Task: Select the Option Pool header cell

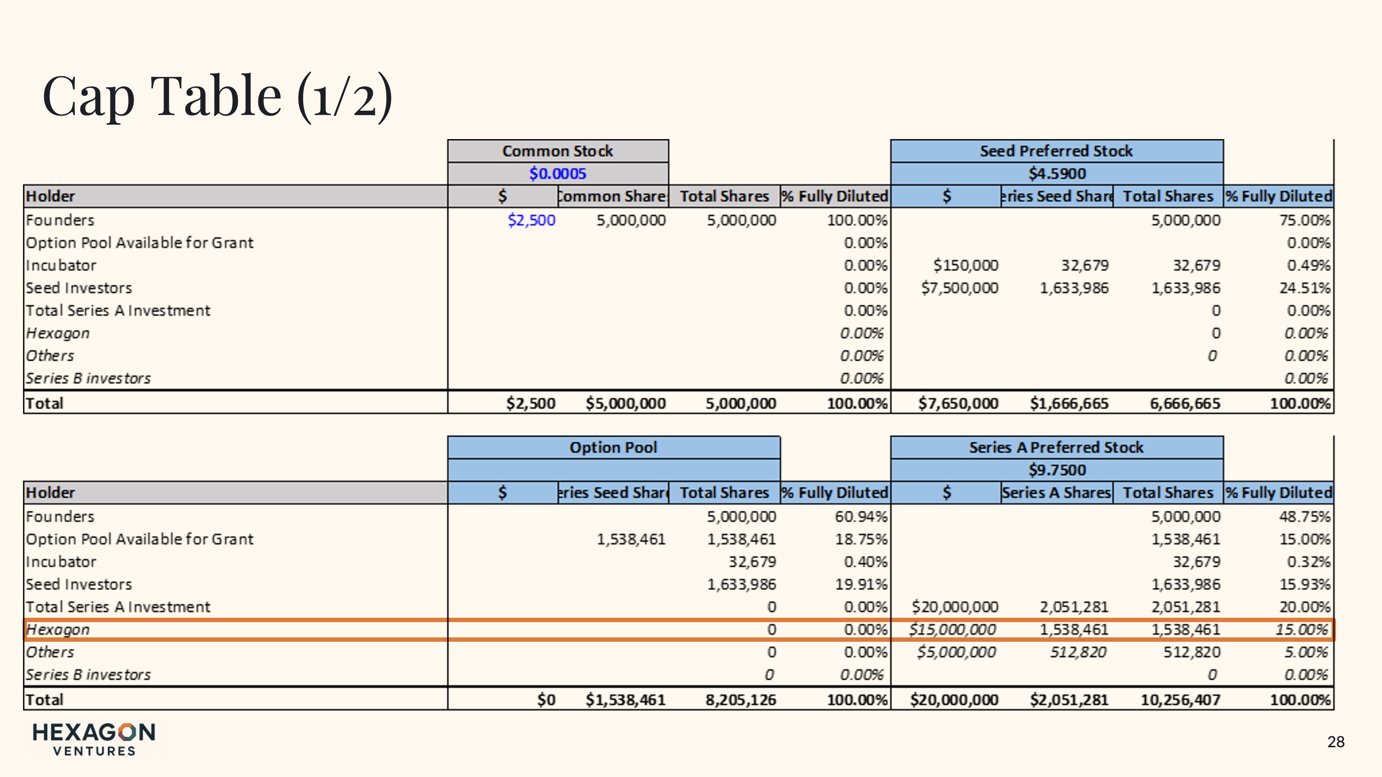Action: (x=613, y=447)
